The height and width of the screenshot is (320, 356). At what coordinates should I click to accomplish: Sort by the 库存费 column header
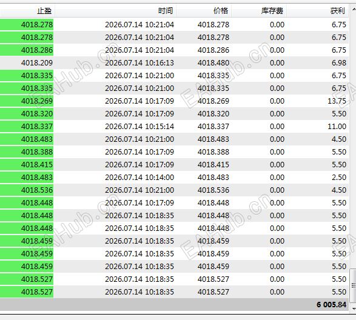click(259, 11)
